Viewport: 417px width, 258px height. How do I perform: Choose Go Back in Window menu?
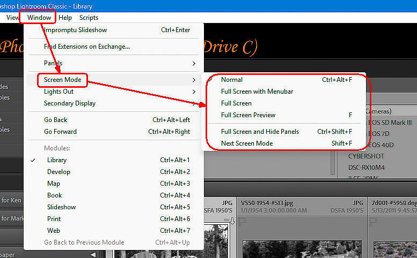click(114, 120)
